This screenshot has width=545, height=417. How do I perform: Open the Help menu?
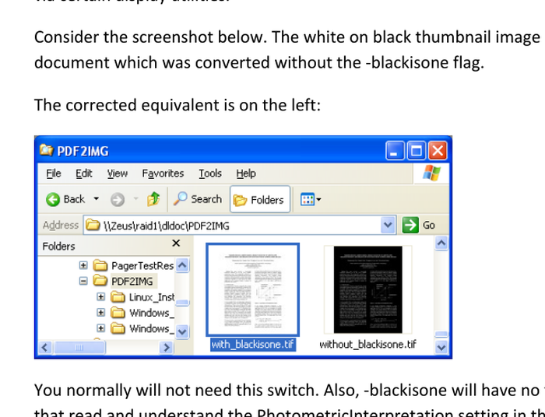(x=246, y=173)
